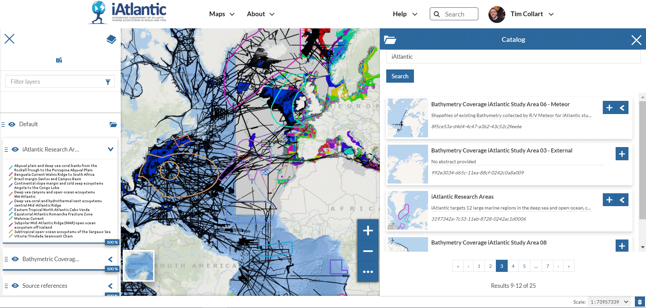Open iAtlantic Research Areas catalog title

click(x=462, y=197)
